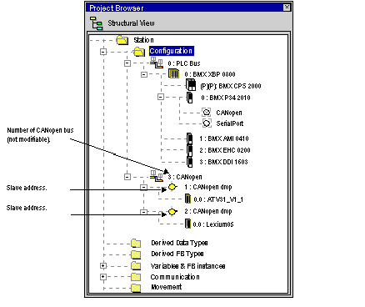Collapse the BMX P34 2010 processor node

coord(161,97)
